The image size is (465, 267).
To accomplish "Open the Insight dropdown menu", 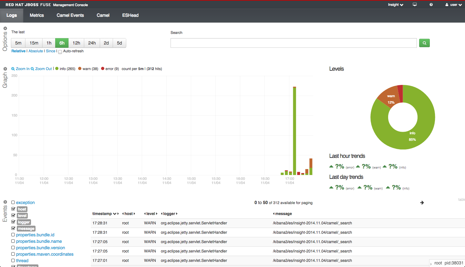I will pyautogui.click(x=396, y=5).
